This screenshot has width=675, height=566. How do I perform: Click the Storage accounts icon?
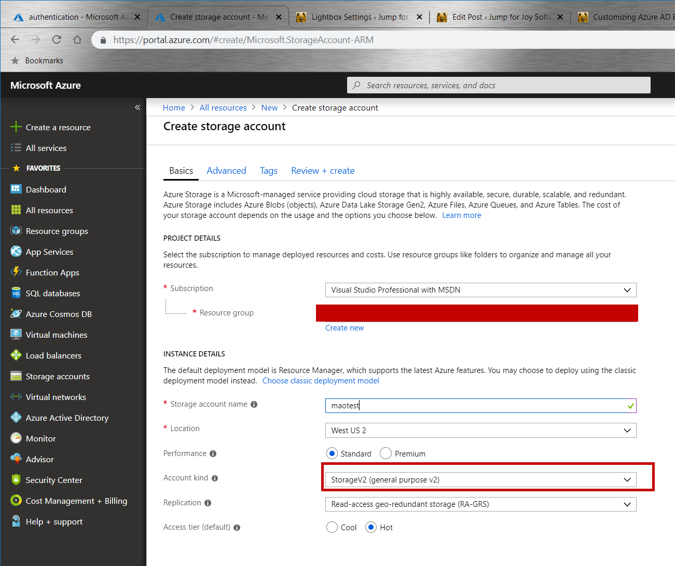[x=16, y=376]
